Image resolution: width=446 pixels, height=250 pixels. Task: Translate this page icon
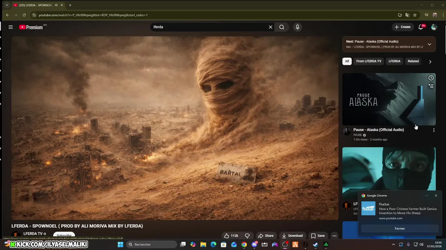pyautogui.click(x=407, y=15)
